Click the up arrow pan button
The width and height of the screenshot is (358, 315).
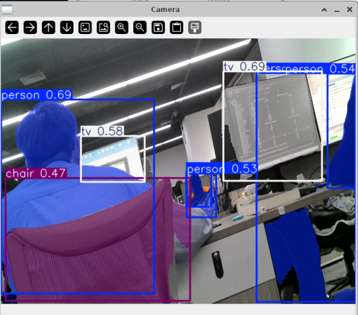(x=48, y=27)
